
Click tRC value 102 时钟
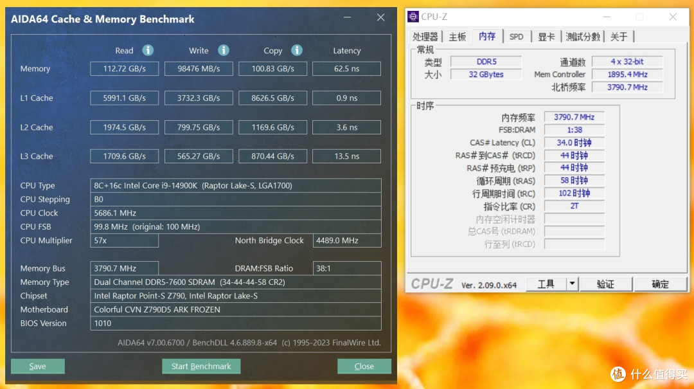click(x=574, y=193)
